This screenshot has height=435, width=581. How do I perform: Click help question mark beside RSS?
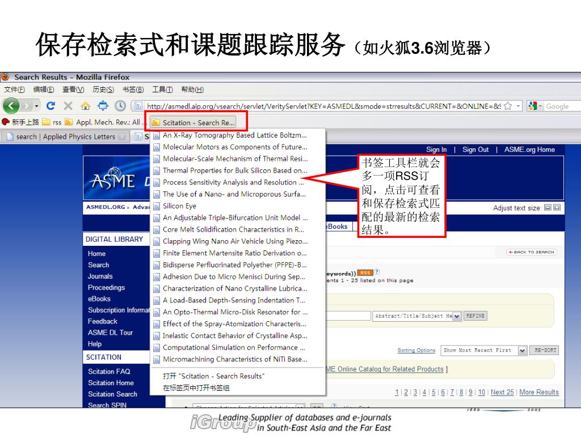pos(377,272)
